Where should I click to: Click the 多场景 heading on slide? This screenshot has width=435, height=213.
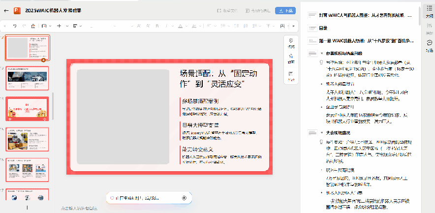click(x=200, y=101)
